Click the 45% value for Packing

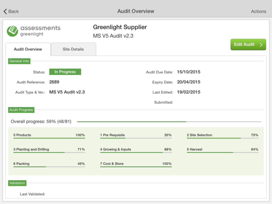(x=81, y=164)
